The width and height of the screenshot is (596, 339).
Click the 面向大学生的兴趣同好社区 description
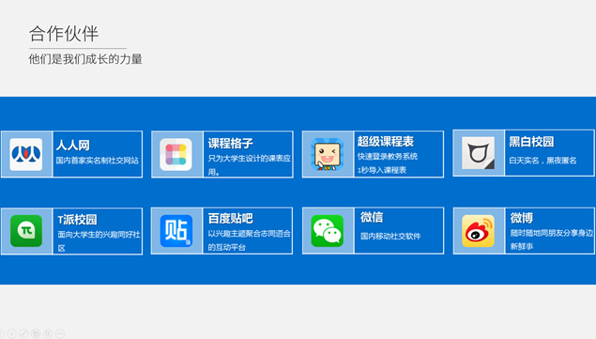pyautogui.click(x=99, y=241)
